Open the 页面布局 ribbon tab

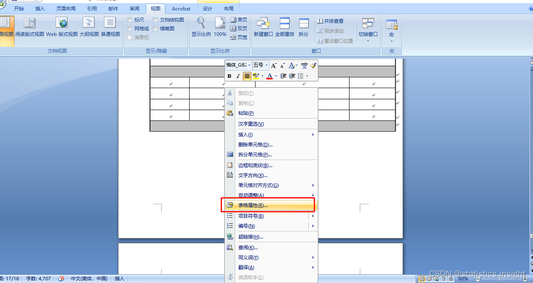66,8
